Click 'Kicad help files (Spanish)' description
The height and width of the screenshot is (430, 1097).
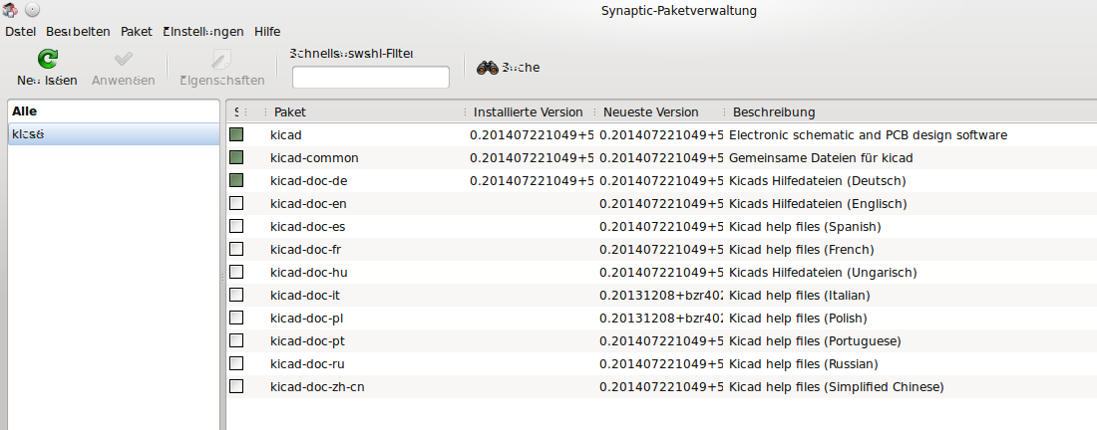(x=805, y=227)
